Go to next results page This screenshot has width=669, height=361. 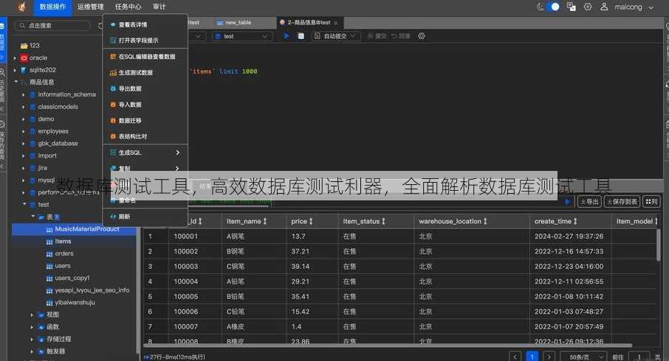pos(549,357)
